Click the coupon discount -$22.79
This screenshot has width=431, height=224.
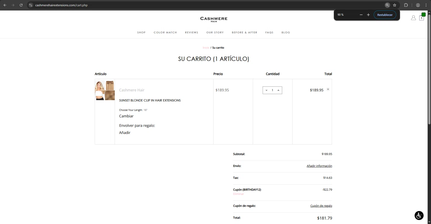click(327, 190)
